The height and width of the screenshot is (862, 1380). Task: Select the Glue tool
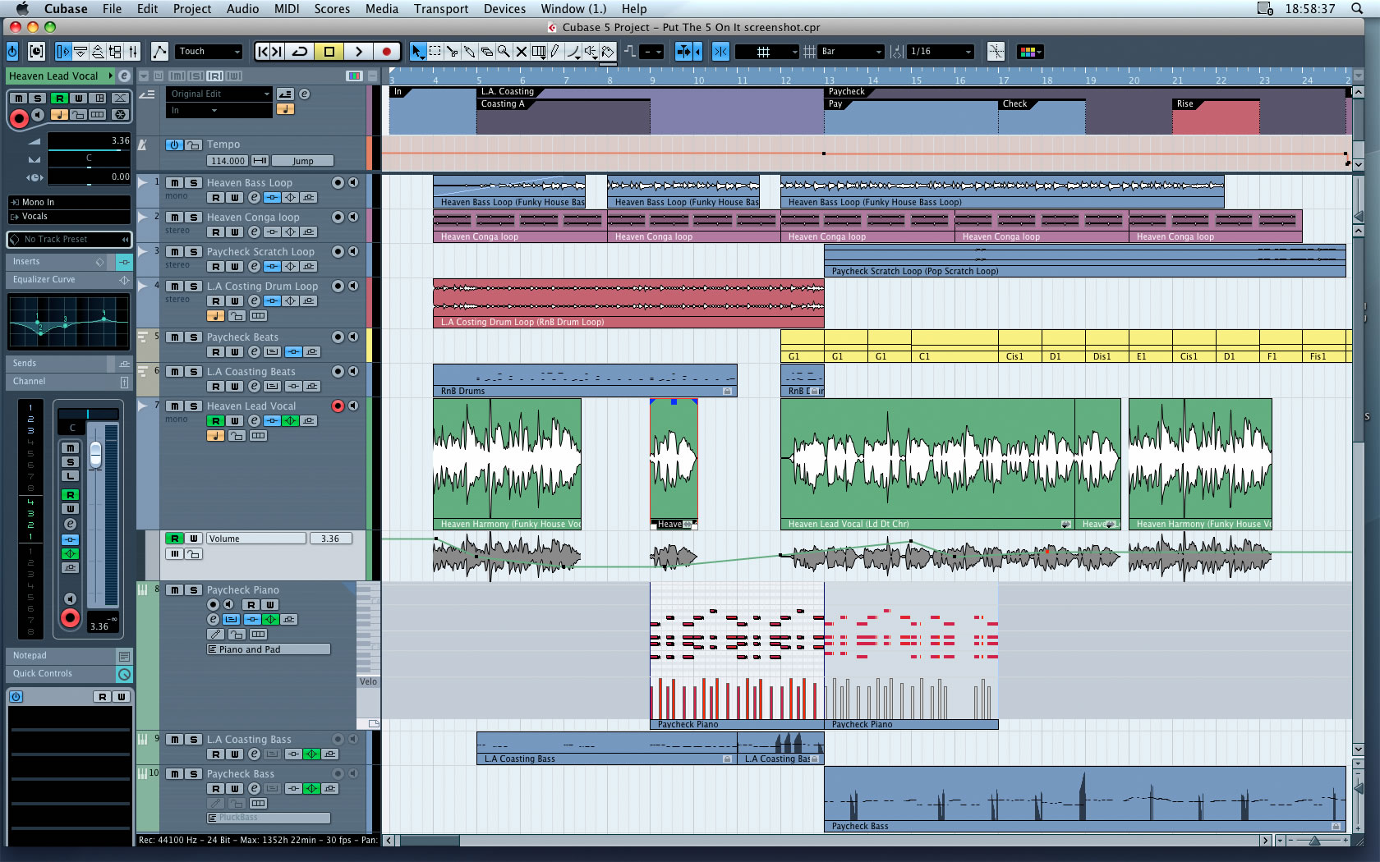(469, 52)
